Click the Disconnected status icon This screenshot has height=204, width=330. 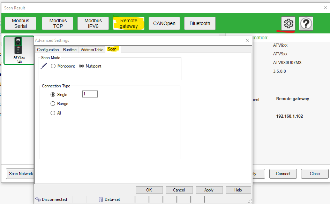pos(38,199)
